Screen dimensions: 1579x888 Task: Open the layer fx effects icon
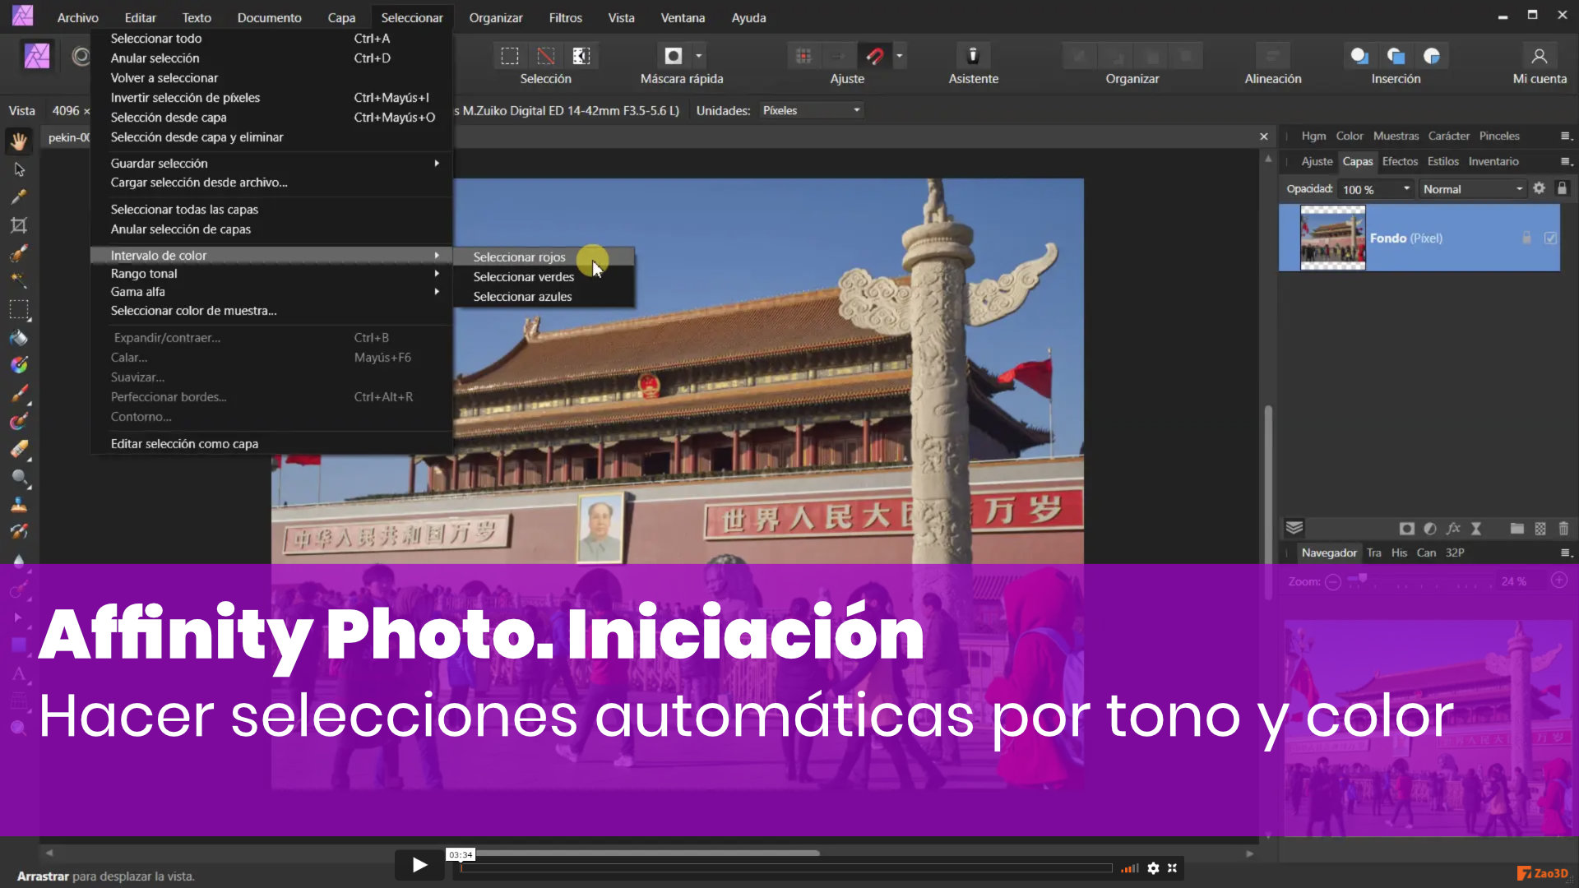[1453, 529]
